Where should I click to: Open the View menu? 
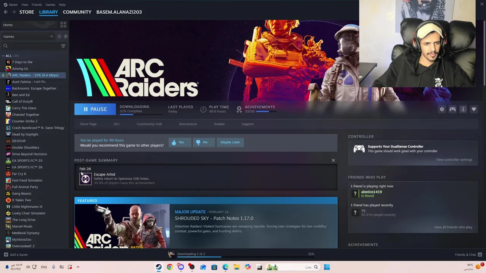coord(25,5)
